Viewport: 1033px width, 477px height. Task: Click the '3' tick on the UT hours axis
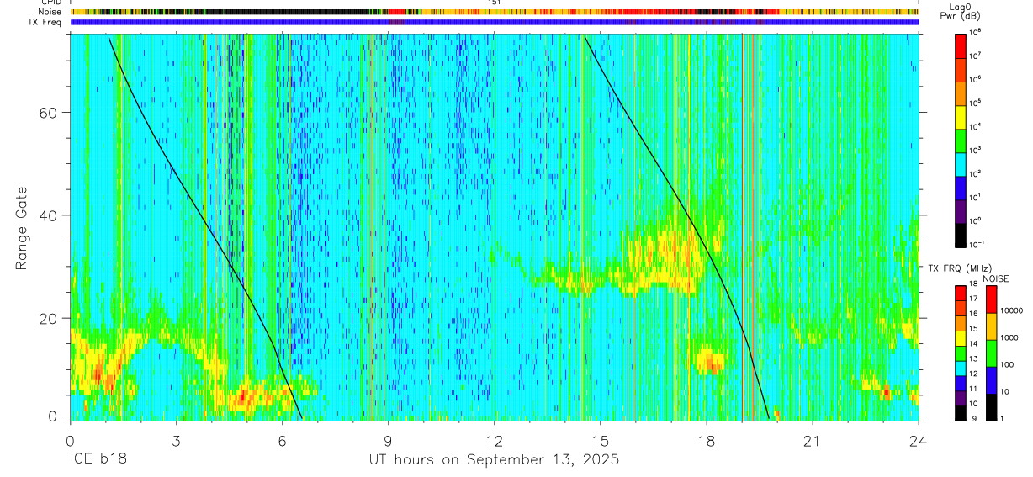[176, 441]
